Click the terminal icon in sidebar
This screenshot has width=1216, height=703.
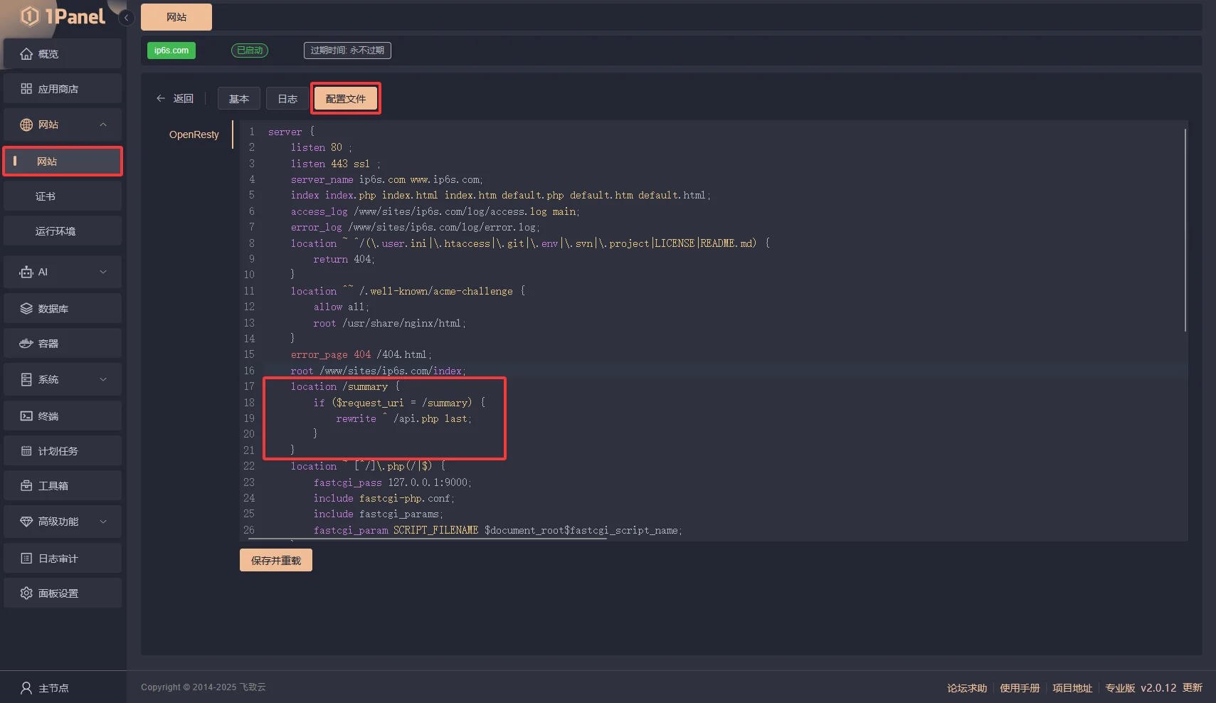(x=26, y=416)
